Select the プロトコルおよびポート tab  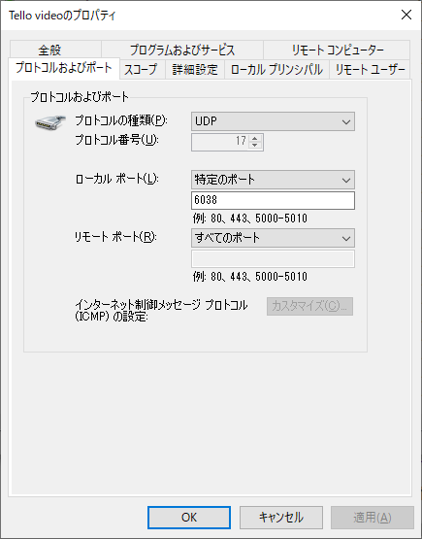point(64,68)
